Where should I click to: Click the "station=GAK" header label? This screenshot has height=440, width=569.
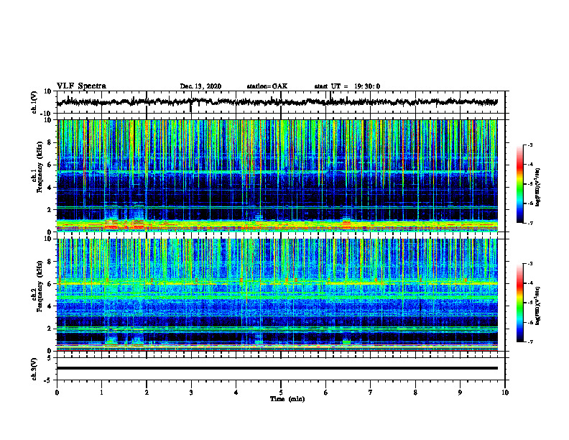click(x=267, y=86)
